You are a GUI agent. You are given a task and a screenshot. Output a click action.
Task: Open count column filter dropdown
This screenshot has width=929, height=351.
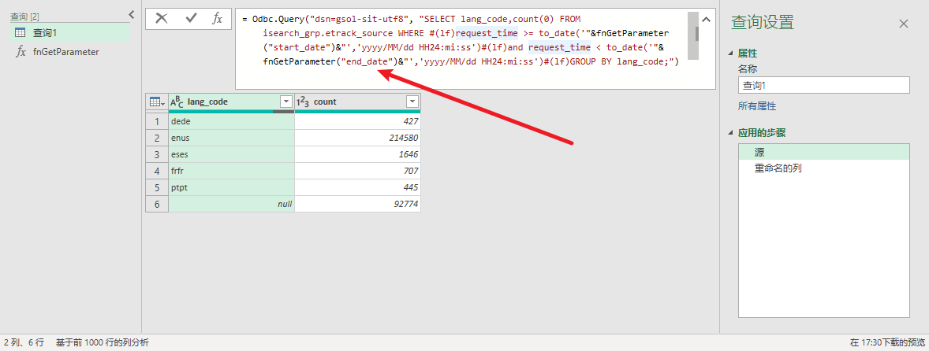tap(412, 102)
